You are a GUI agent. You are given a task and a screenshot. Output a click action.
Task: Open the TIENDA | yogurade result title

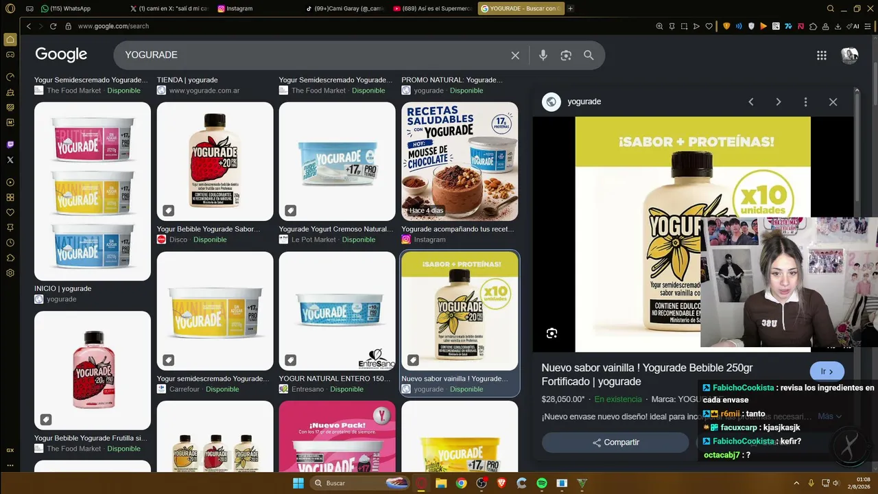click(187, 80)
